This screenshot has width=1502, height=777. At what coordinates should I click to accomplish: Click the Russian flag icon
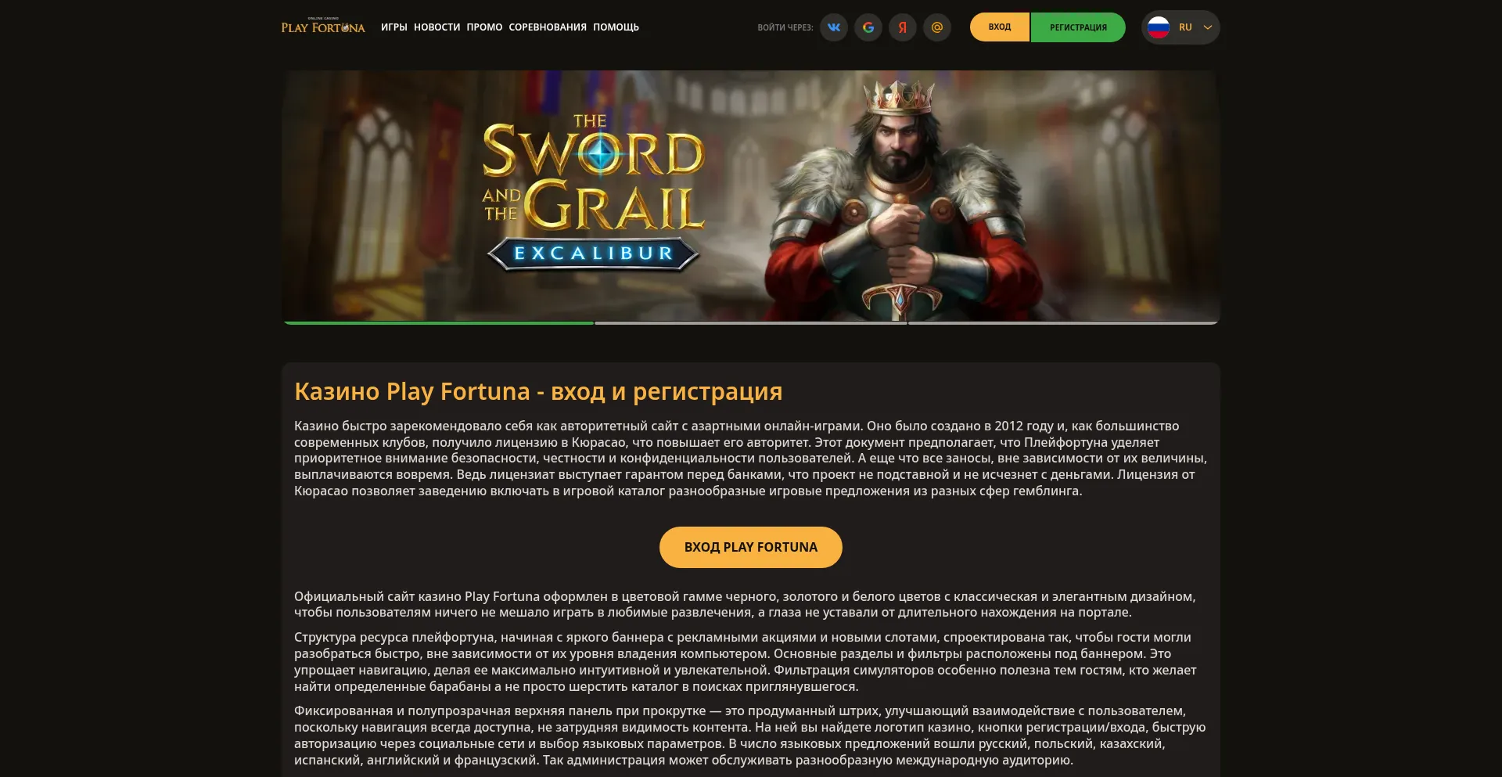pyautogui.click(x=1159, y=27)
